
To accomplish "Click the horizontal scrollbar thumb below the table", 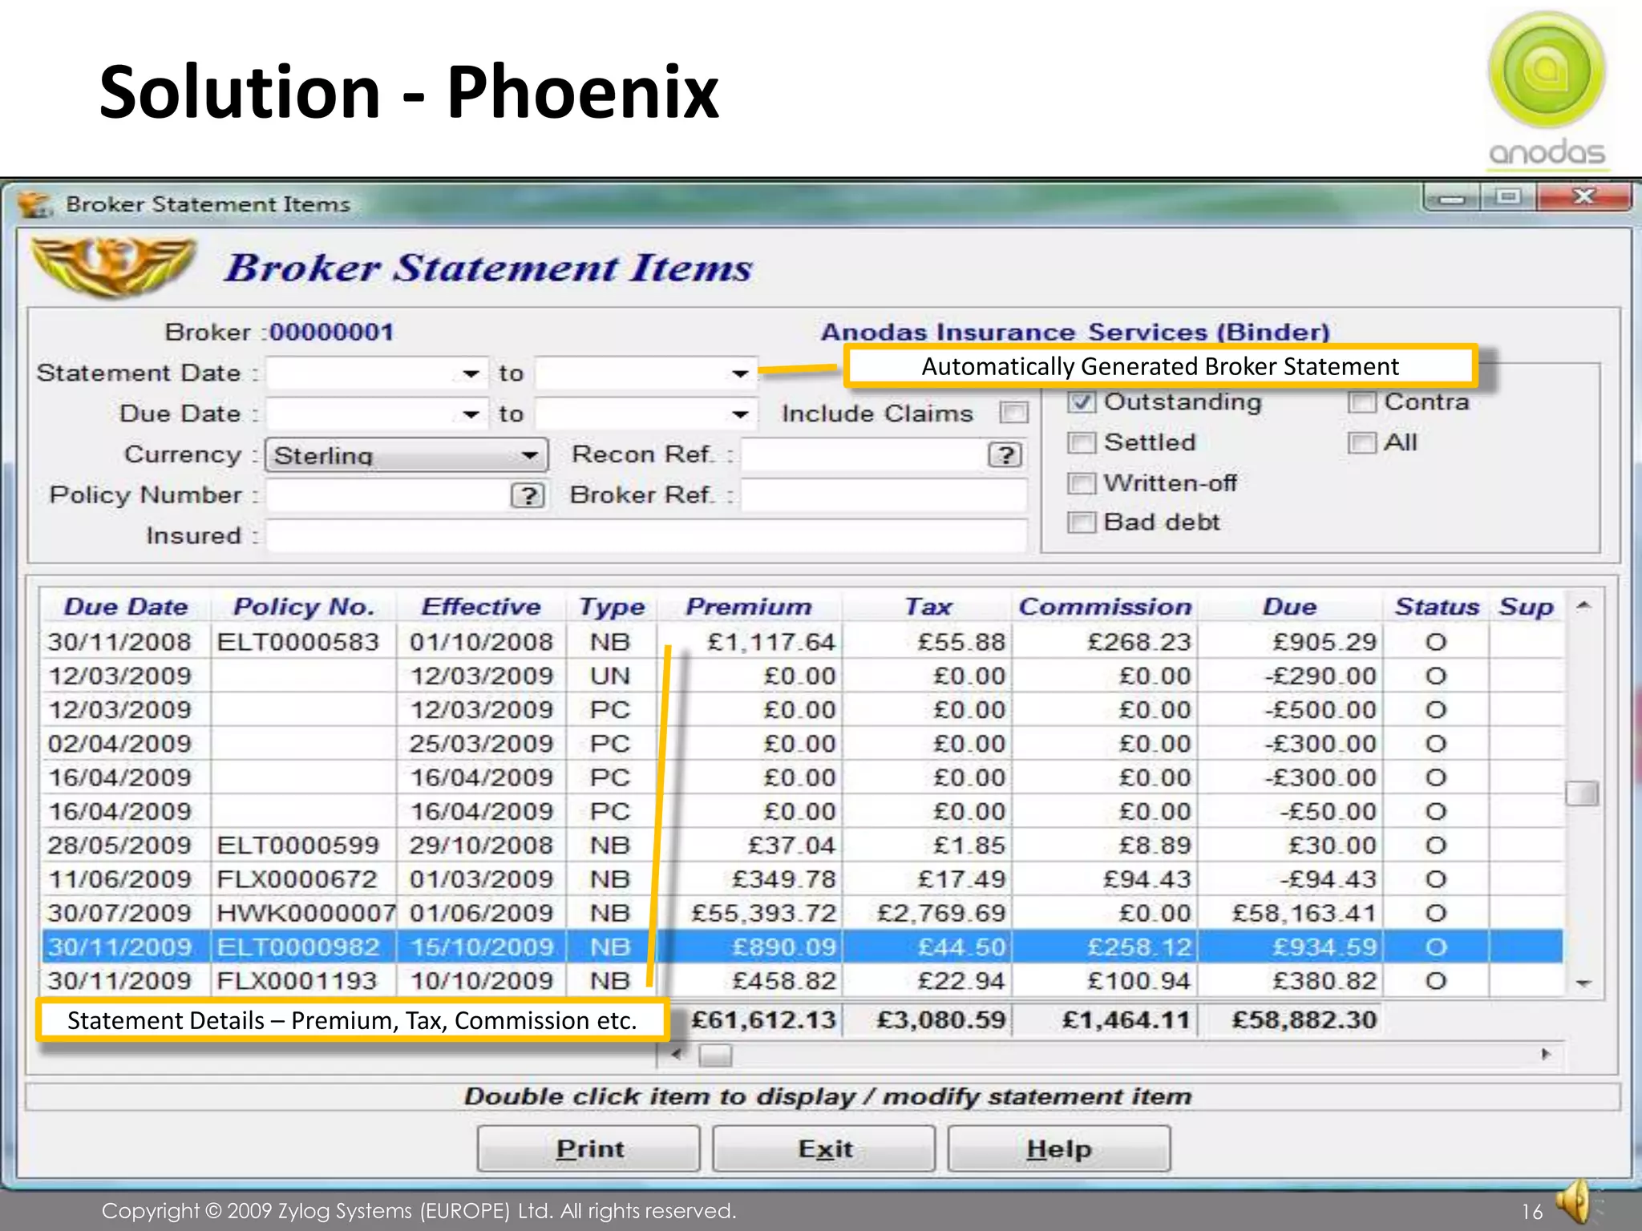I will pos(715,1055).
